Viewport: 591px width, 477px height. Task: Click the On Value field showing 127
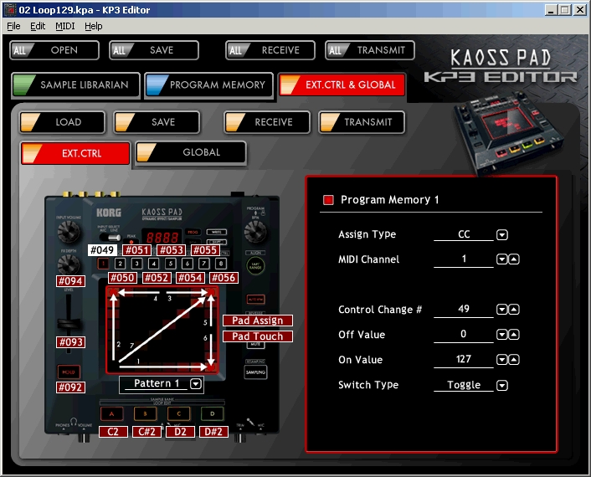click(x=464, y=360)
